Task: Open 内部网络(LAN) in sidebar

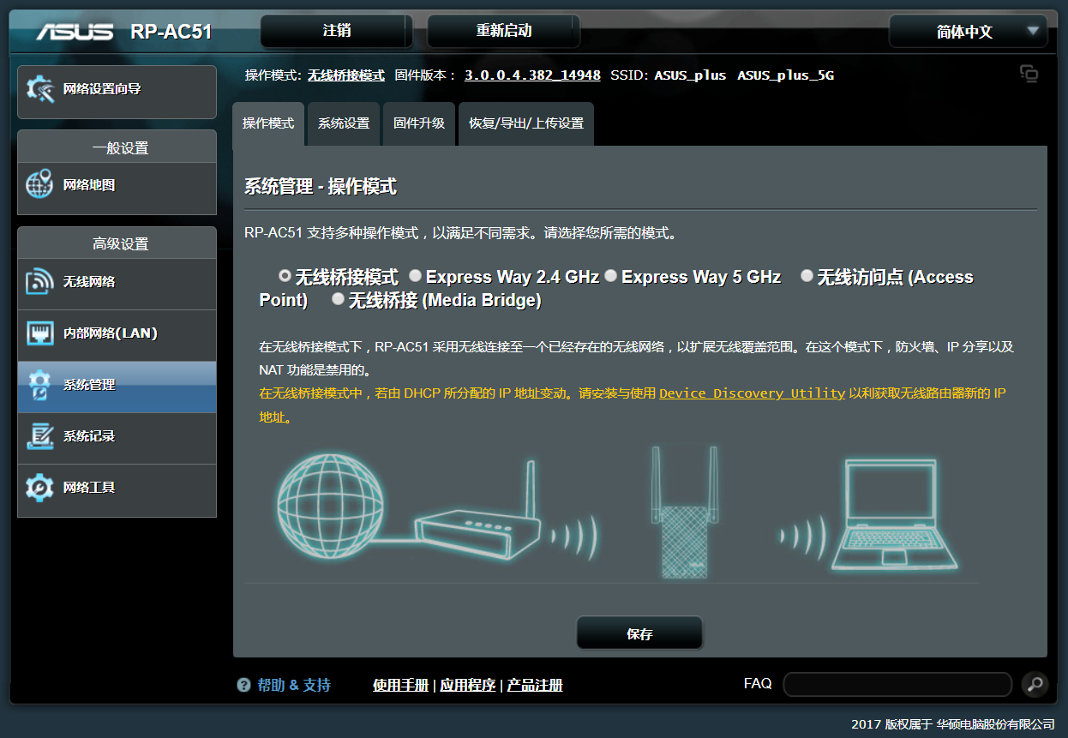Action: pos(117,335)
